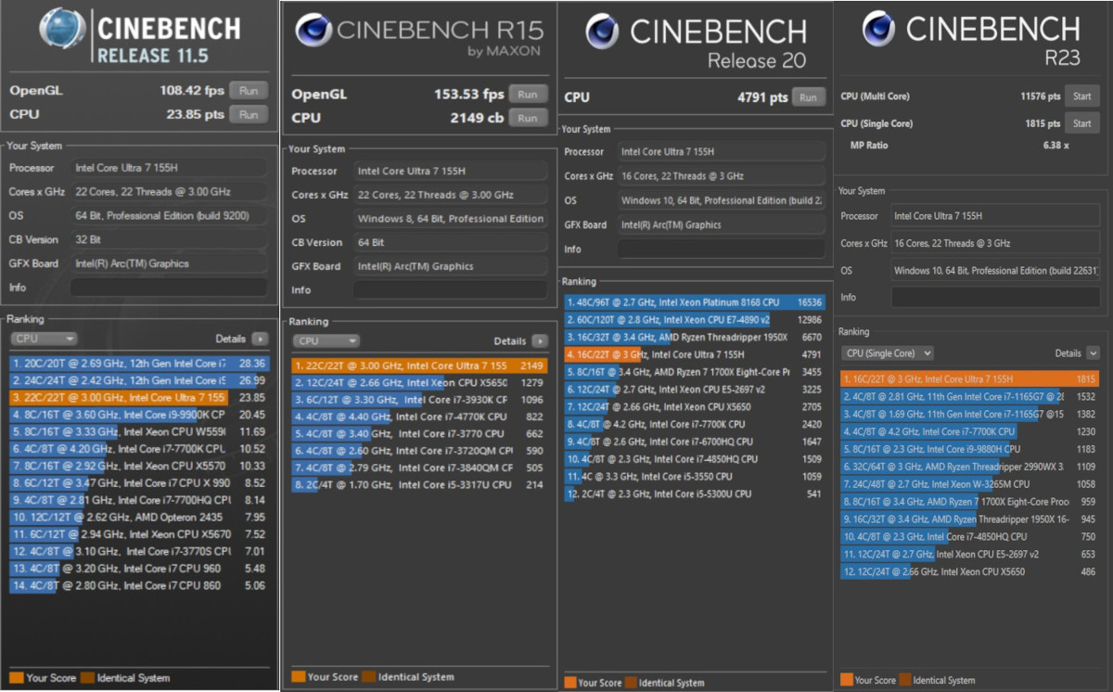Click orange Your Score legend swatch in R23
This screenshot has width=1113, height=692.
[x=846, y=680]
